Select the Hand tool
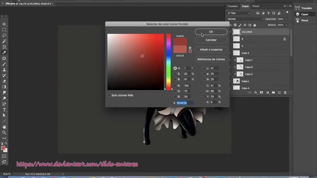The height and width of the screenshot is (178, 317). 4,127
